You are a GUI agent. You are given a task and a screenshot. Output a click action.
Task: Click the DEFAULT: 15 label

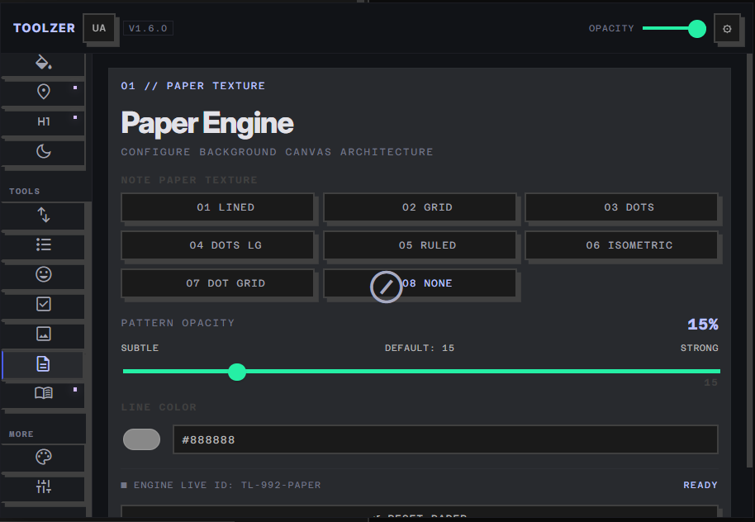[x=420, y=349]
